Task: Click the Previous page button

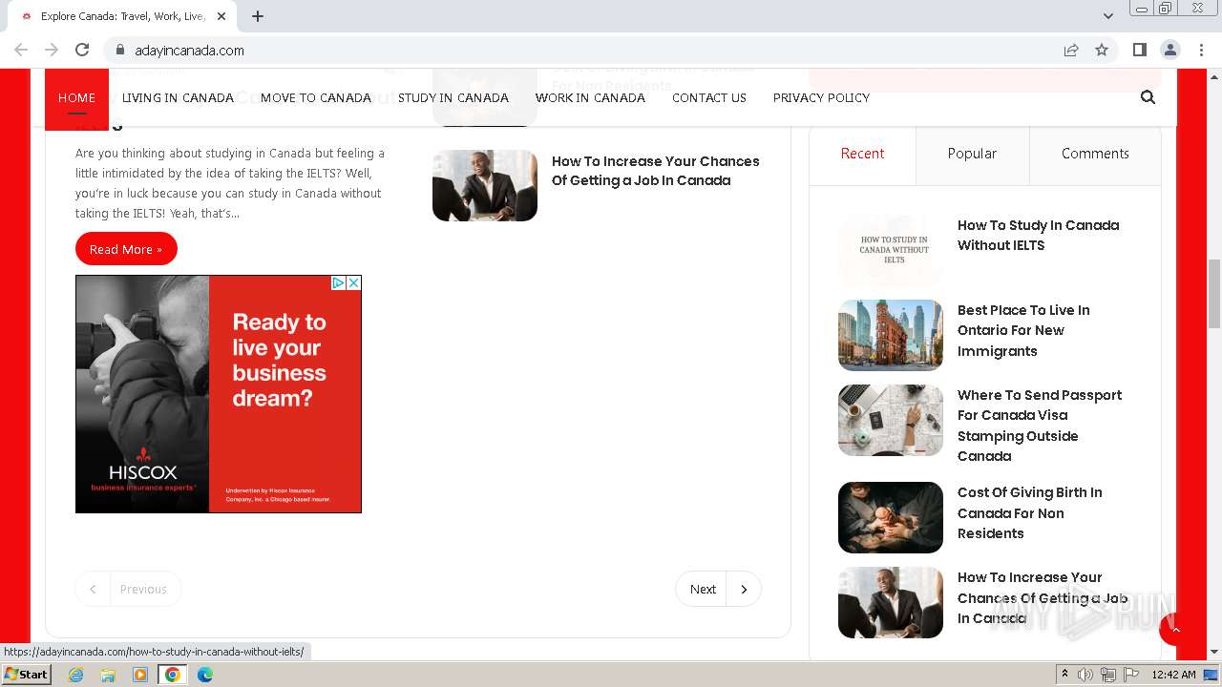Action: tap(128, 589)
